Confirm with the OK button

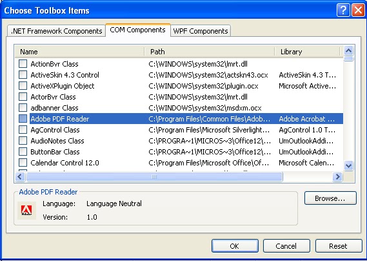(235, 246)
